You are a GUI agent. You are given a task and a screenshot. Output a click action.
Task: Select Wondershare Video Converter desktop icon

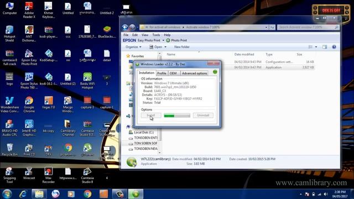point(9,104)
